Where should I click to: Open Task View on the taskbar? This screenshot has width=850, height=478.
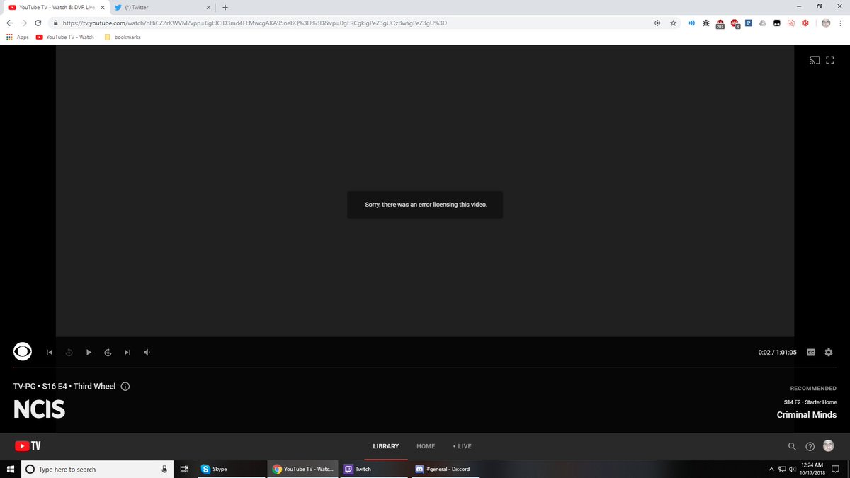(183, 469)
